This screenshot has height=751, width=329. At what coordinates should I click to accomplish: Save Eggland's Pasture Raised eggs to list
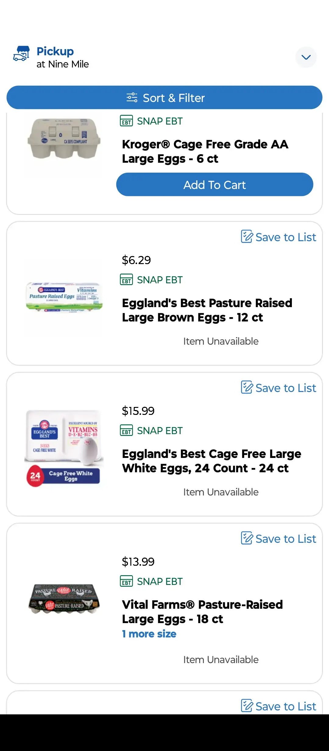click(278, 237)
